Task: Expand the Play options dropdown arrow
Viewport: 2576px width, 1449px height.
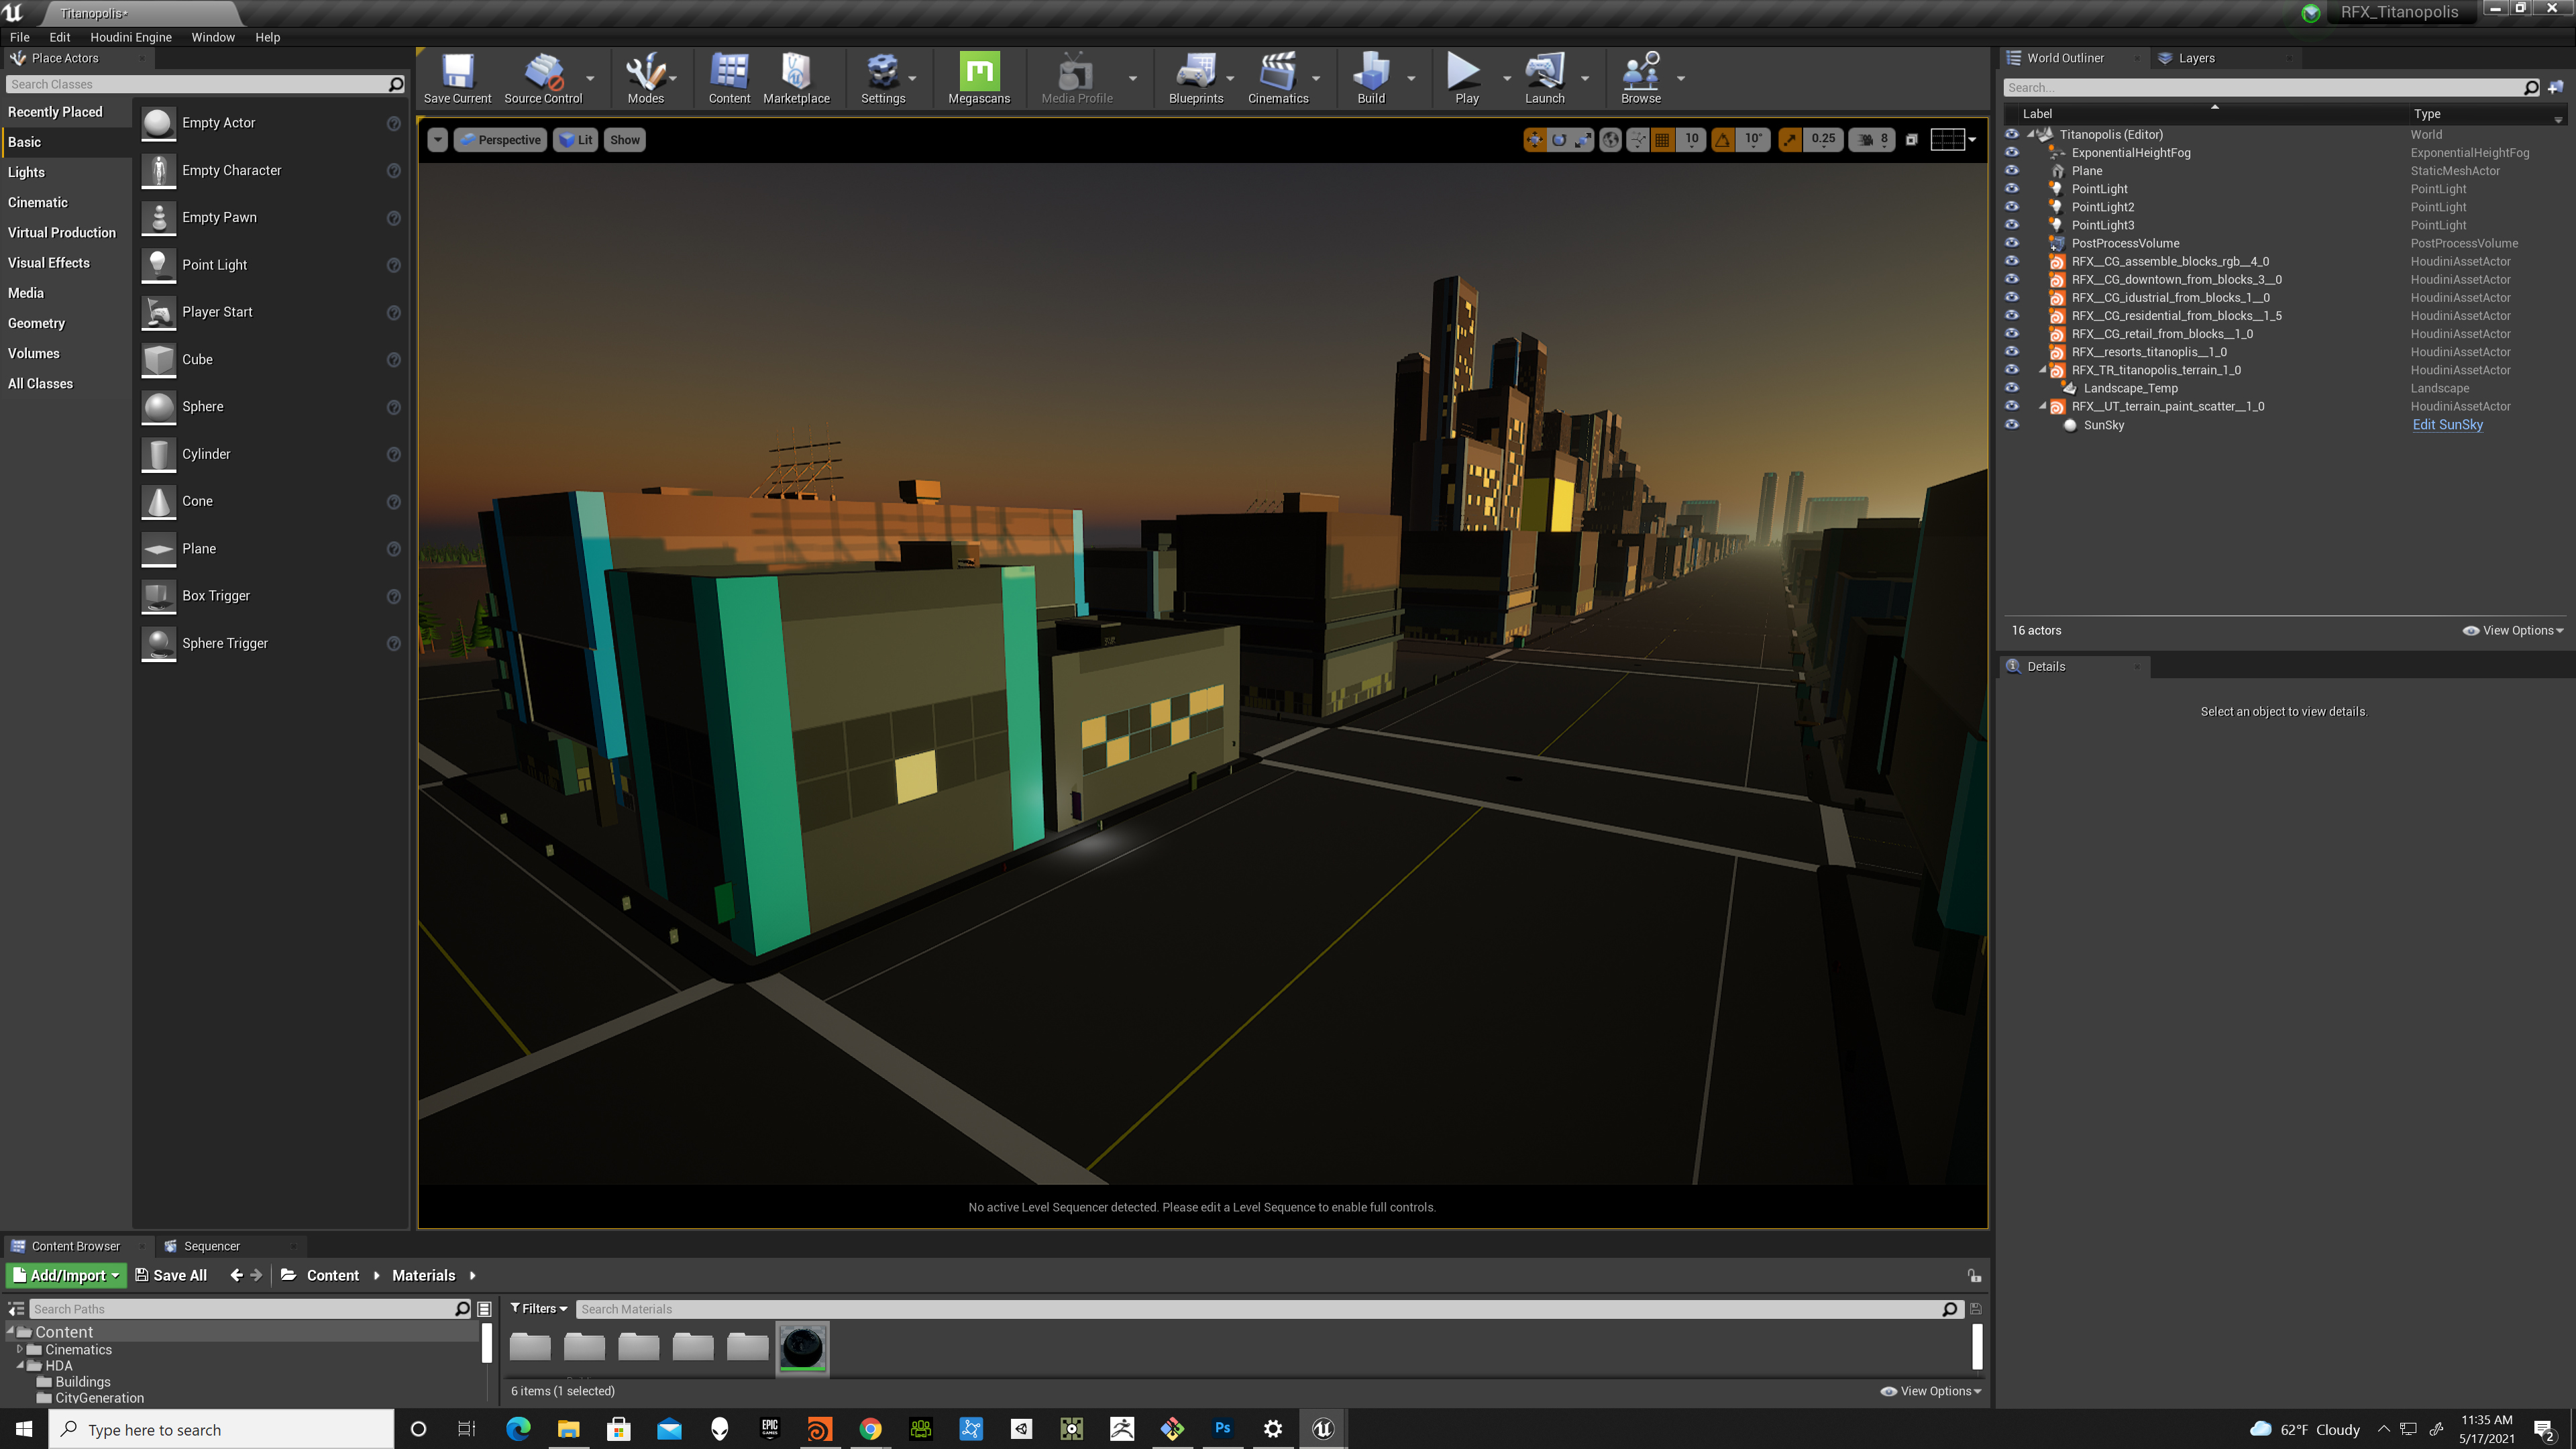Action: 1507,78
